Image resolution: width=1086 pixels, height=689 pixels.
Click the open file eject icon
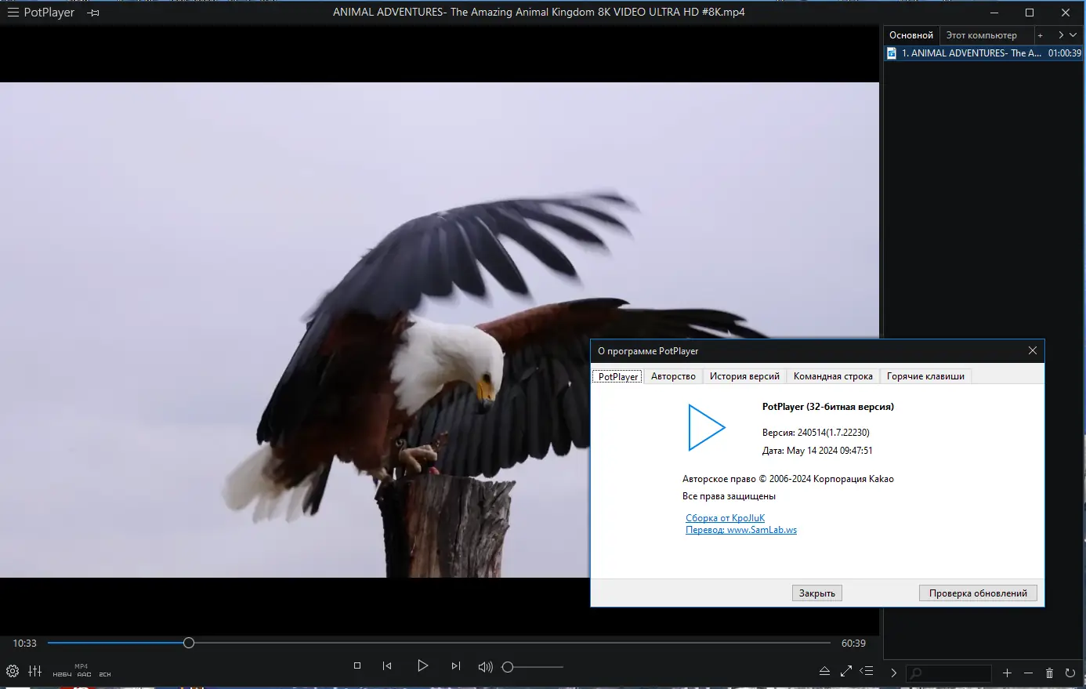pyautogui.click(x=824, y=671)
